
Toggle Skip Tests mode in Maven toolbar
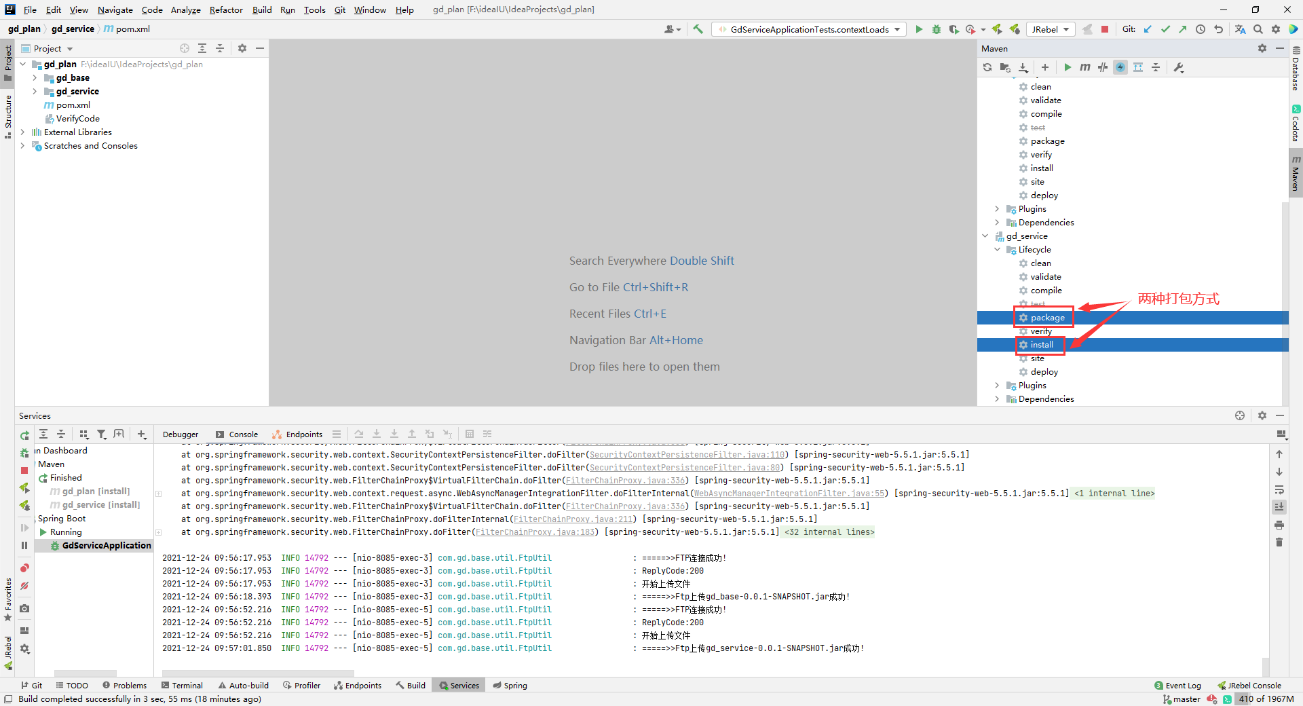click(x=1120, y=67)
